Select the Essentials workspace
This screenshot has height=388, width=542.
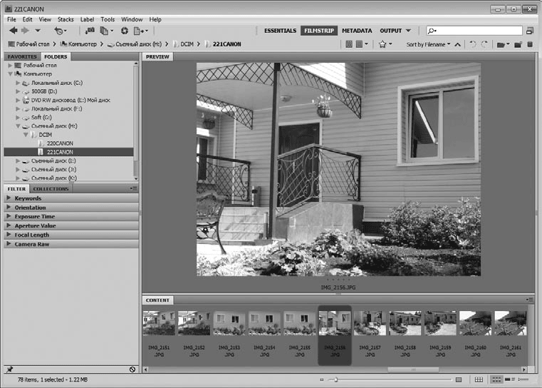pyautogui.click(x=280, y=31)
